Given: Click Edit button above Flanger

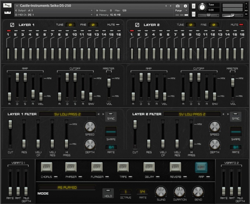Looking at the screenshot, I should 97,167.
